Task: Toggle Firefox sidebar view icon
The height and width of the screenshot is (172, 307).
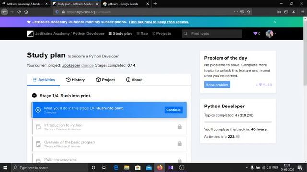Action: 286,12
